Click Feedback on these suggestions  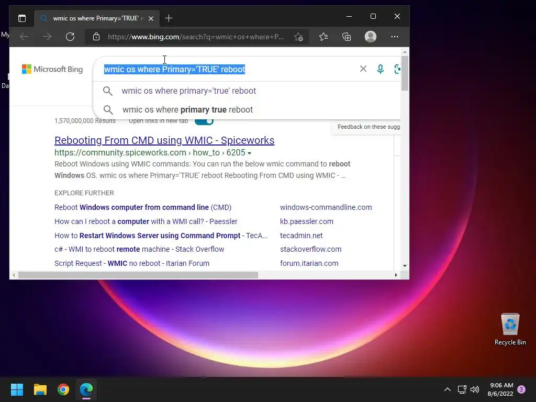click(368, 127)
